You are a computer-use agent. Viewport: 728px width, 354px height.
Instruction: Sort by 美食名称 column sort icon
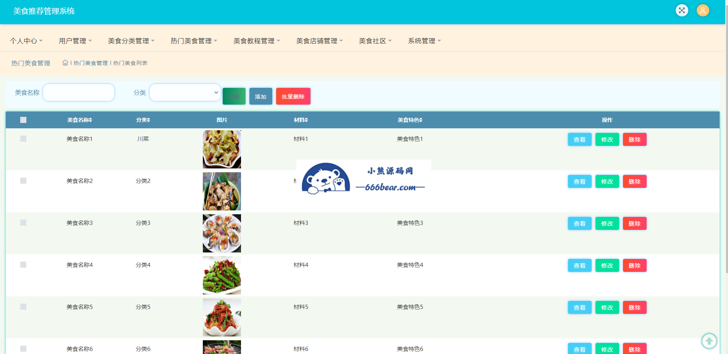pos(91,120)
